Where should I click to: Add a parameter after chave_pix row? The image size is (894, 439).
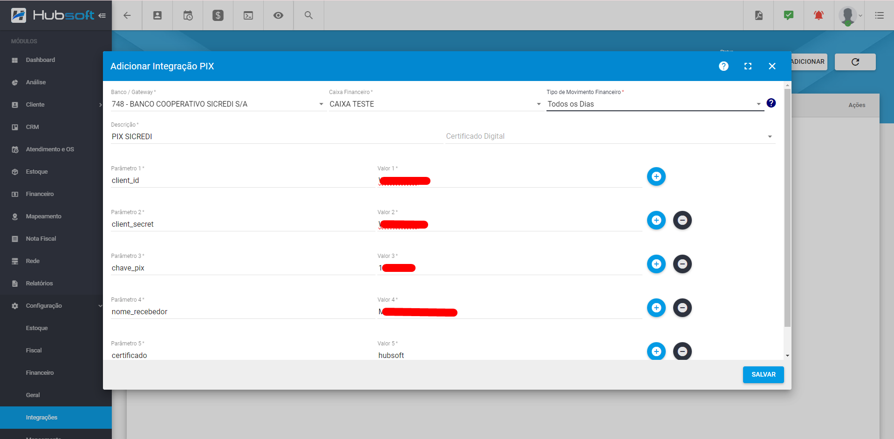(x=656, y=264)
